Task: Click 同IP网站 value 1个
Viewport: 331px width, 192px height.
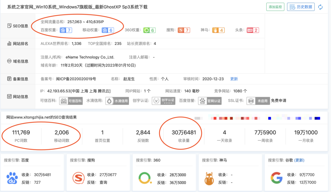Action: (147, 91)
